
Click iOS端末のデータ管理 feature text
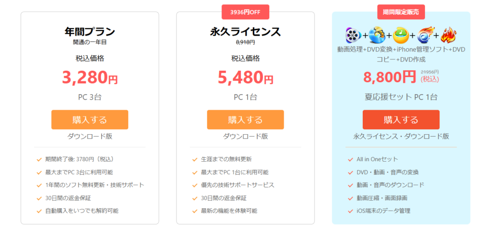coord(384,211)
